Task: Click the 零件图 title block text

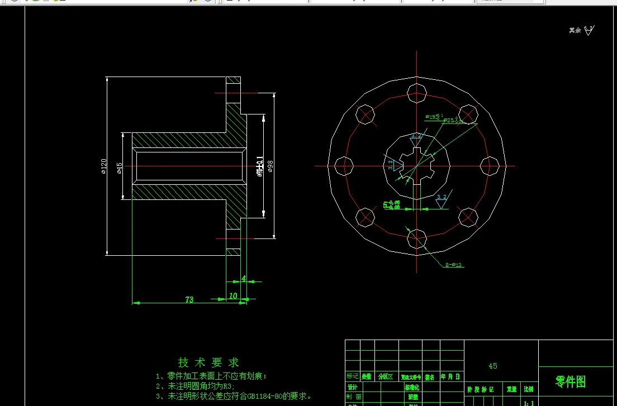Action: pyautogui.click(x=571, y=381)
